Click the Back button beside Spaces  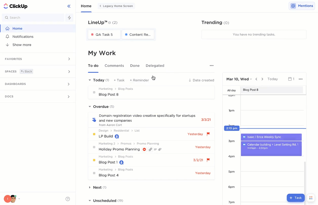click(x=27, y=71)
